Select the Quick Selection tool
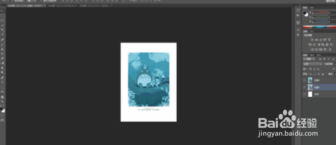 coord(2,25)
